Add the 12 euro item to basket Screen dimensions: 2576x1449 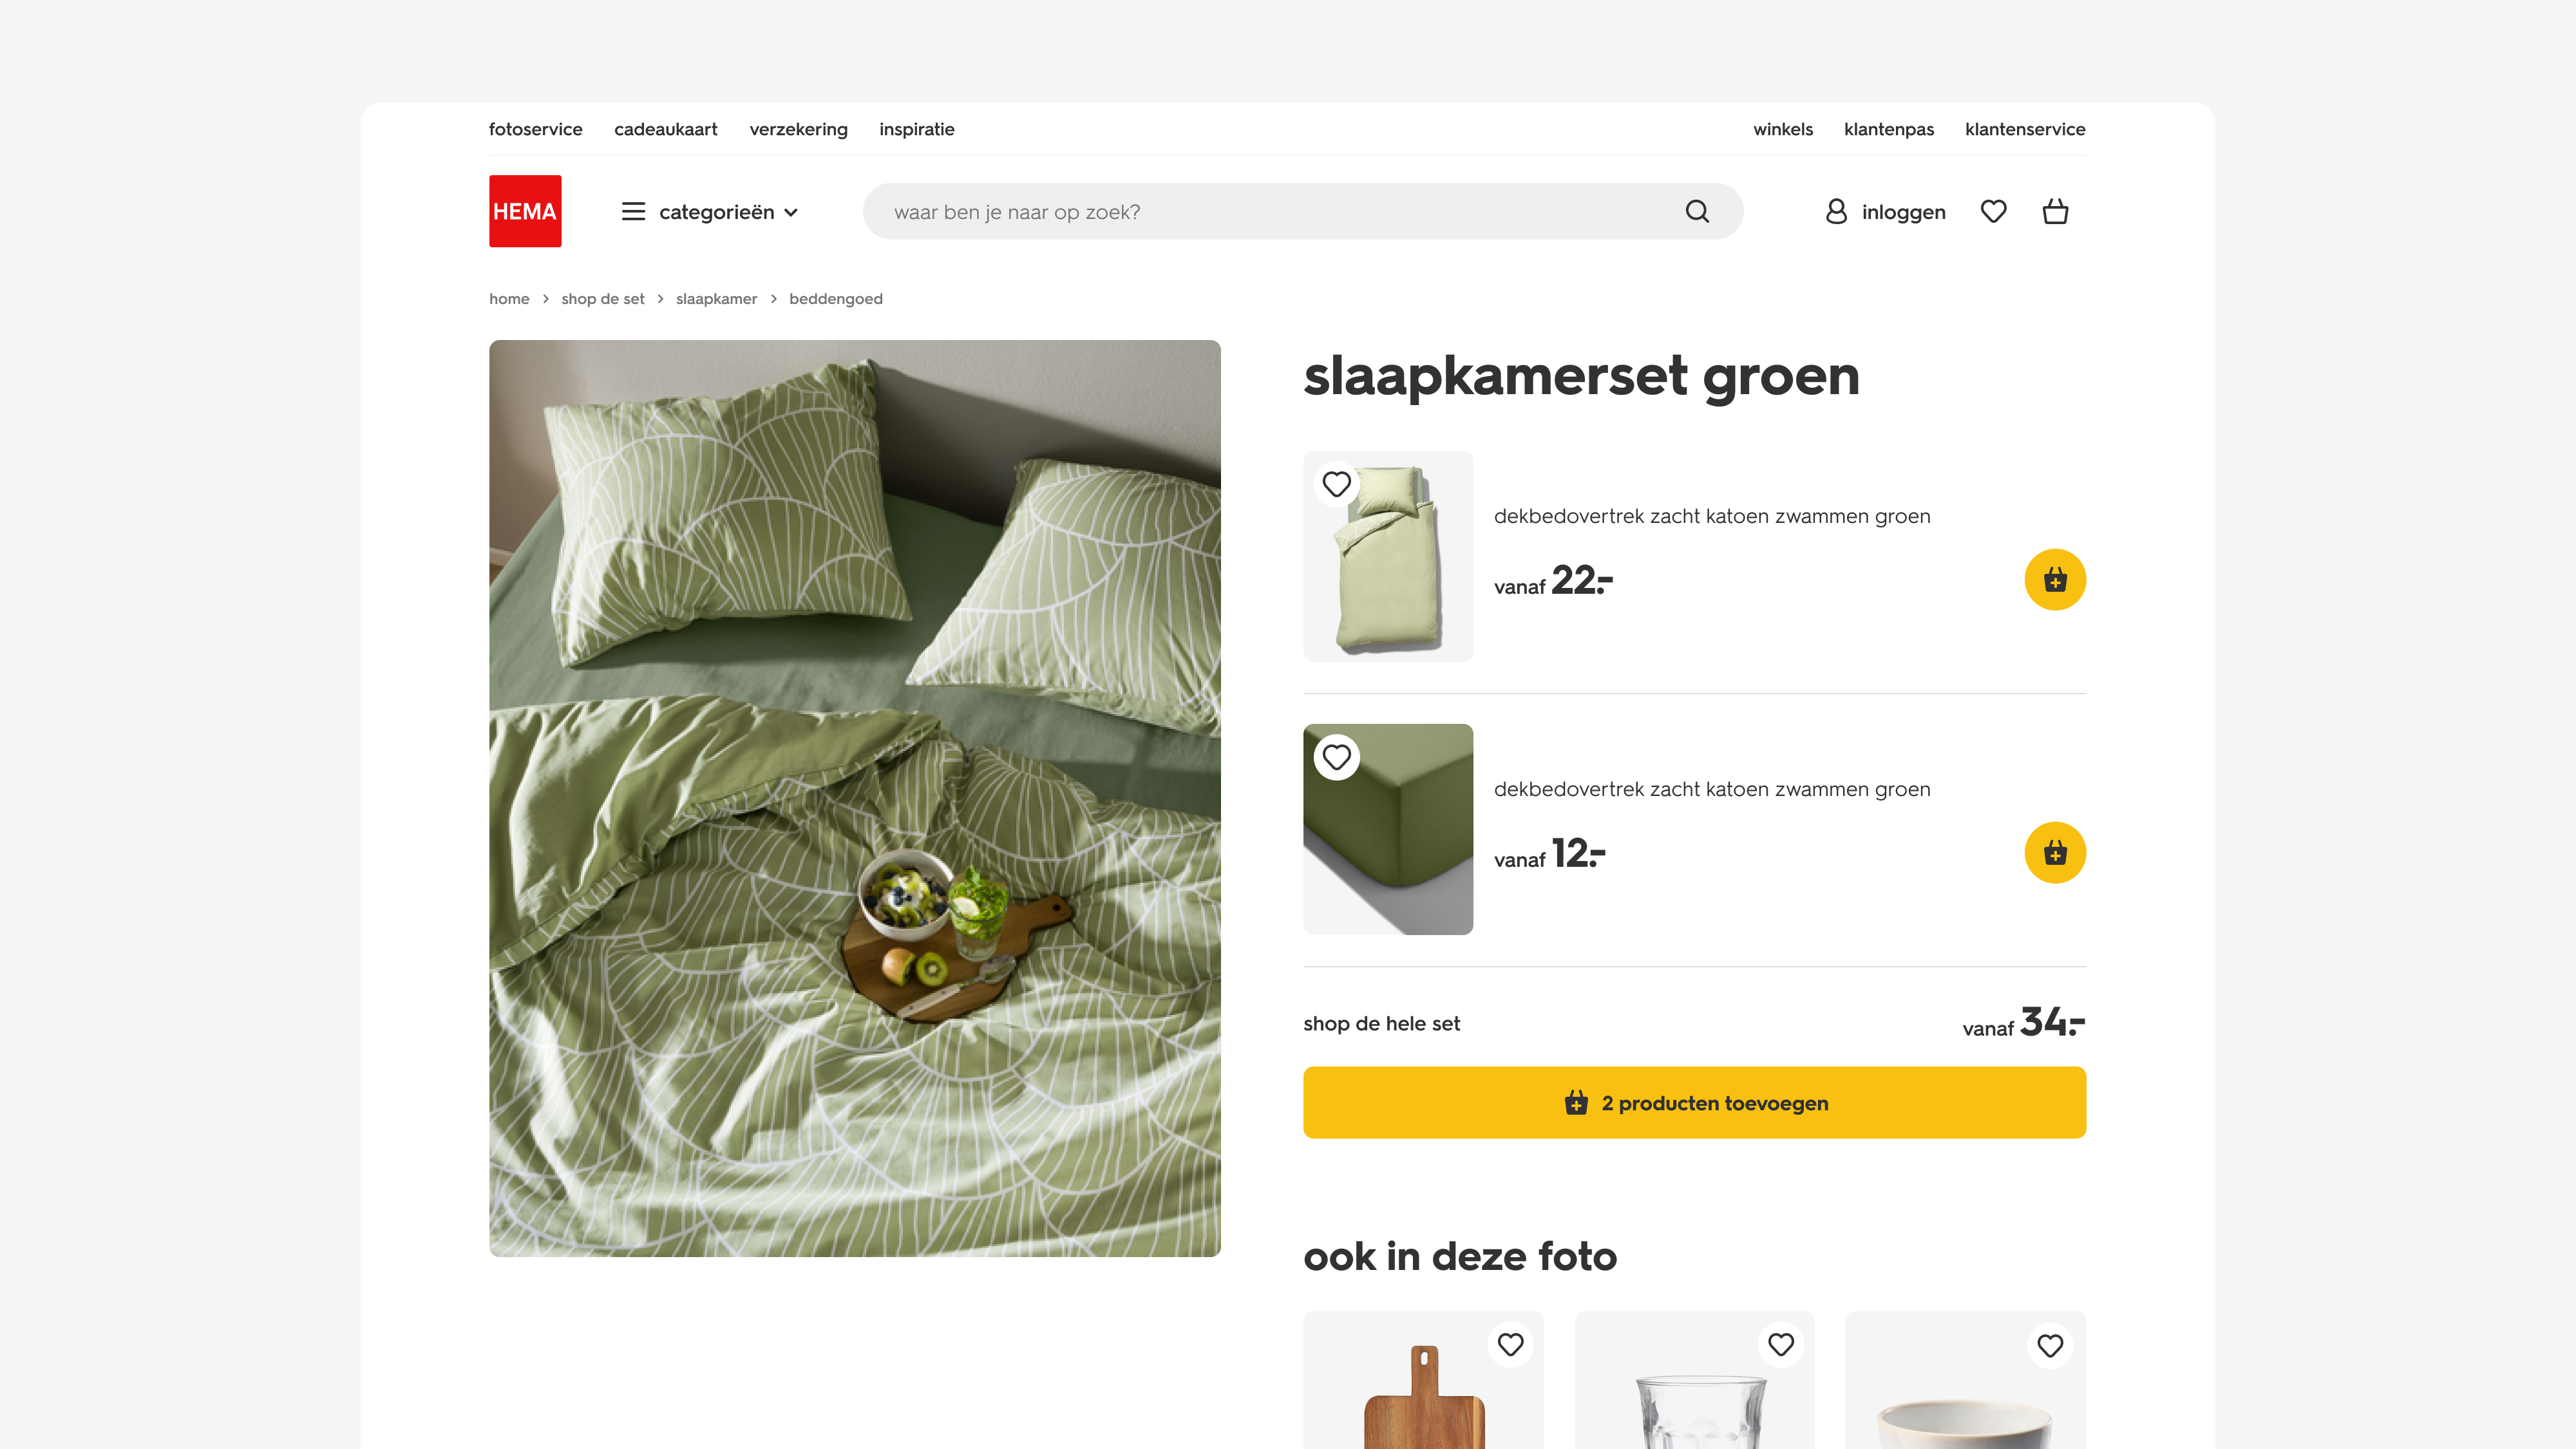tap(2055, 852)
